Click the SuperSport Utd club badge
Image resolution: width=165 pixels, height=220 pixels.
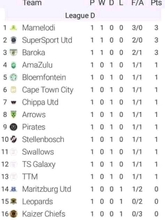pos(14,40)
